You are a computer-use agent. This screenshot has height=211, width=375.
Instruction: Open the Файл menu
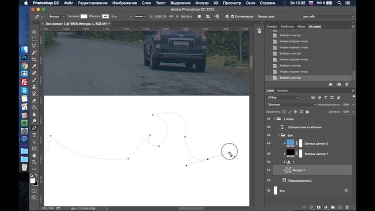69,3
